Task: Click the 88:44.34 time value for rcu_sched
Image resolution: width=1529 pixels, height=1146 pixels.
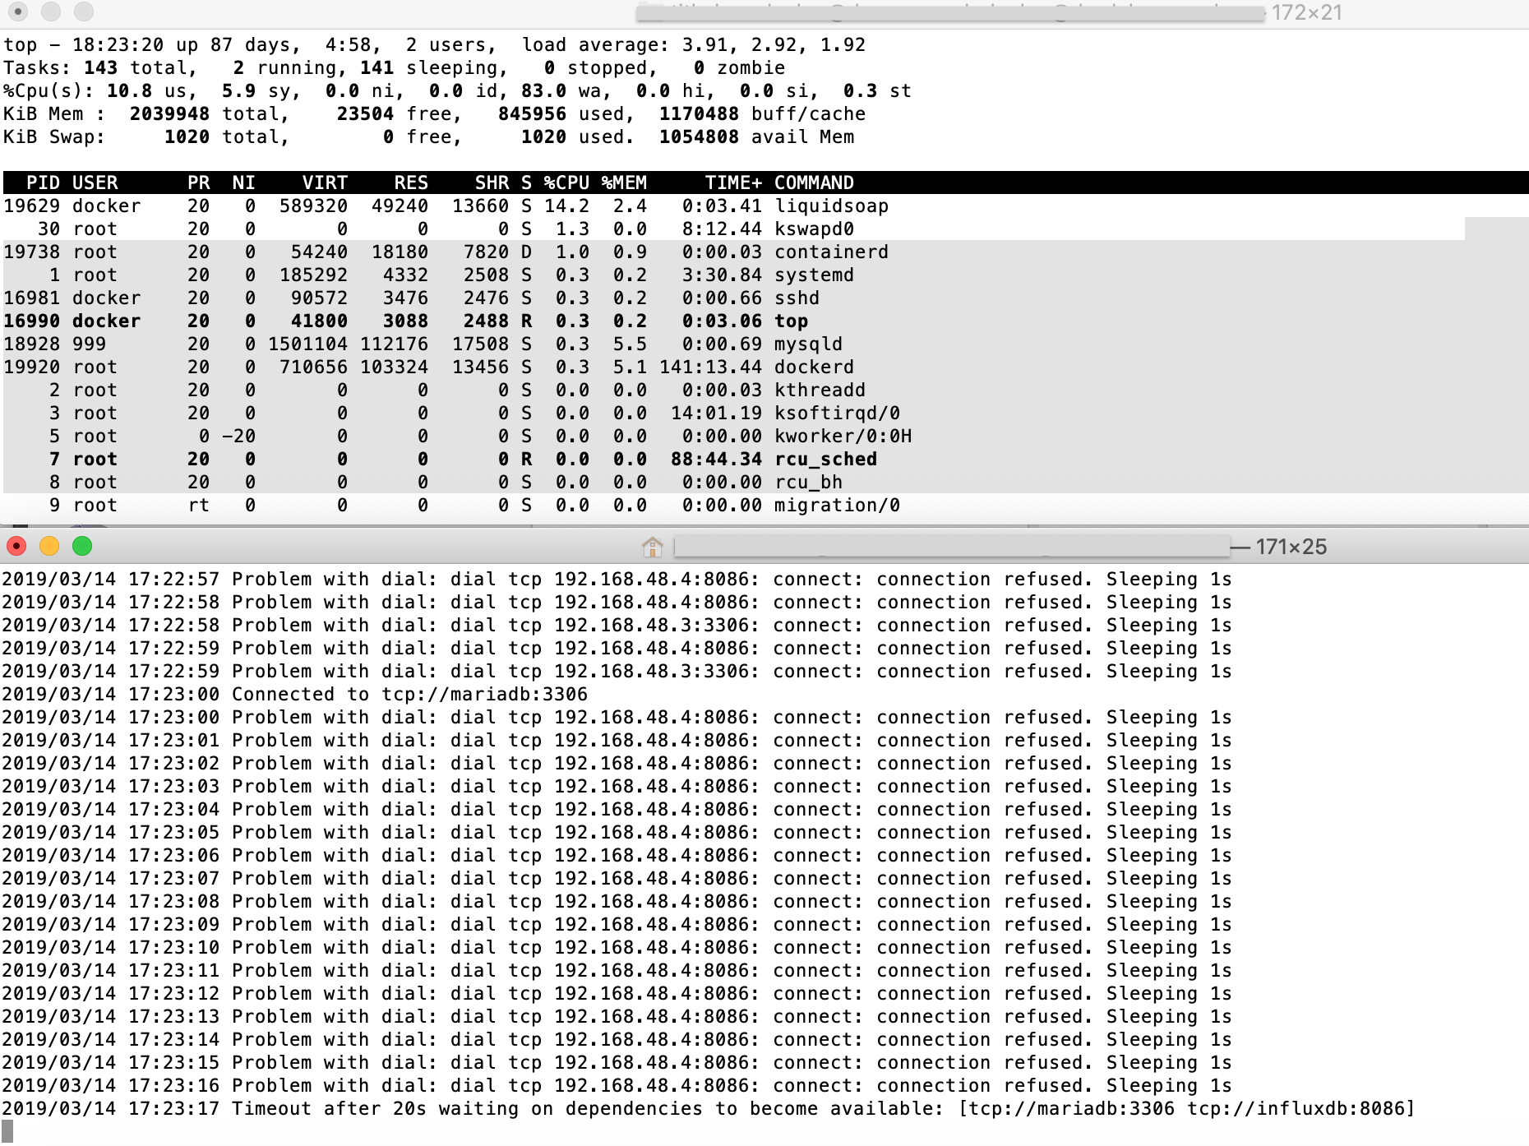Action: (x=716, y=459)
